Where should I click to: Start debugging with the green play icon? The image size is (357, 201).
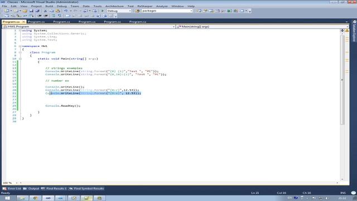pos(103,11)
